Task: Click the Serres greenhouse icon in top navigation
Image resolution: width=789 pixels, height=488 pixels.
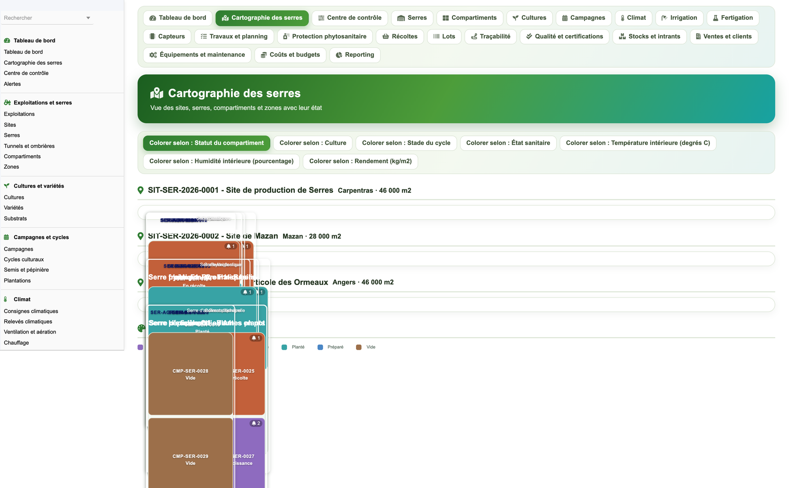Action: pyautogui.click(x=401, y=18)
